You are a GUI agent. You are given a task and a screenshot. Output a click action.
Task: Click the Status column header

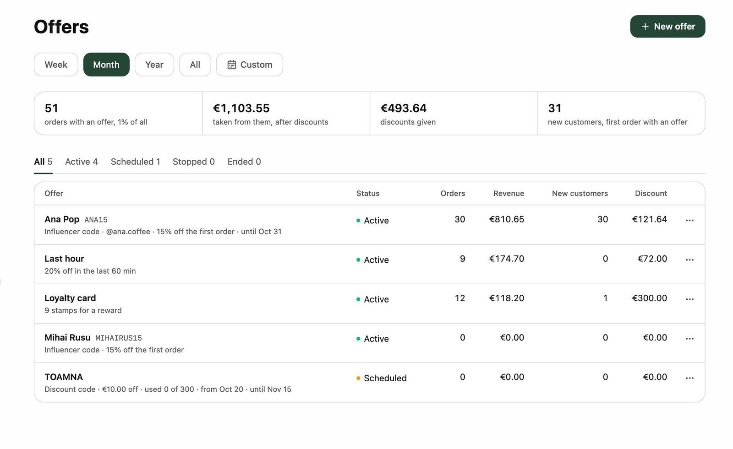[368, 193]
